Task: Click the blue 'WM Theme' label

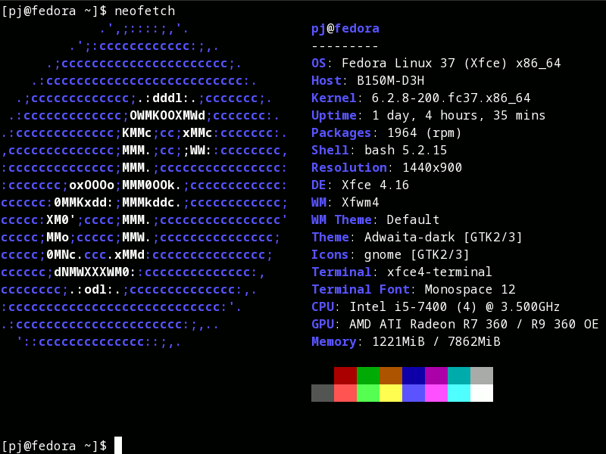Action: tap(342, 219)
